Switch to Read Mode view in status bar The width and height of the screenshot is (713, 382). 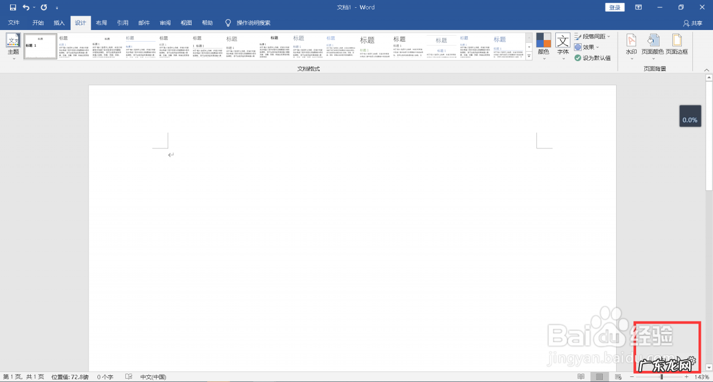click(x=581, y=377)
